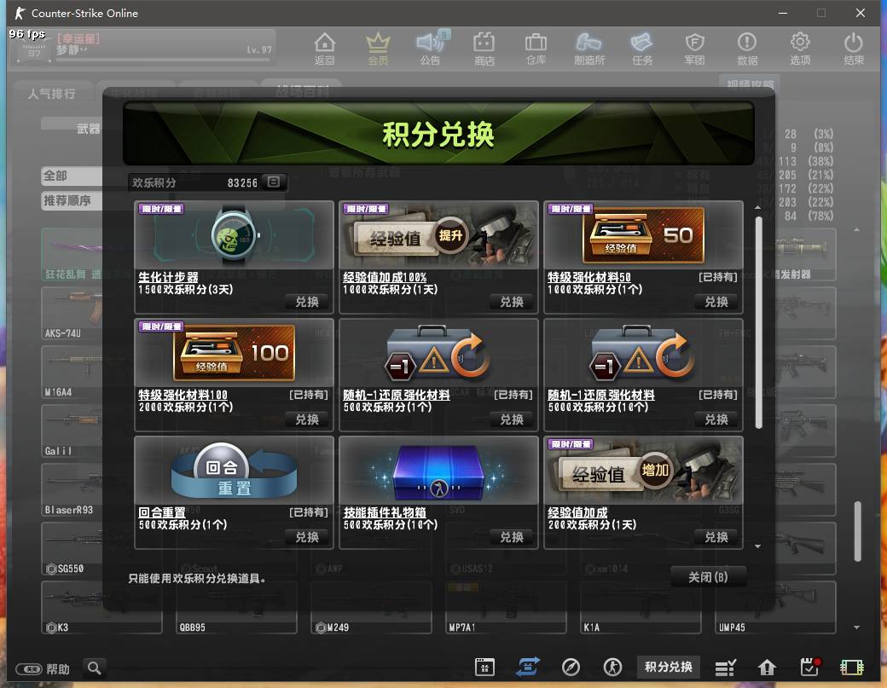This screenshot has width=887, height=688.
Task: Click the 结束 power quit icon
Action: click(x=853, y=49)
